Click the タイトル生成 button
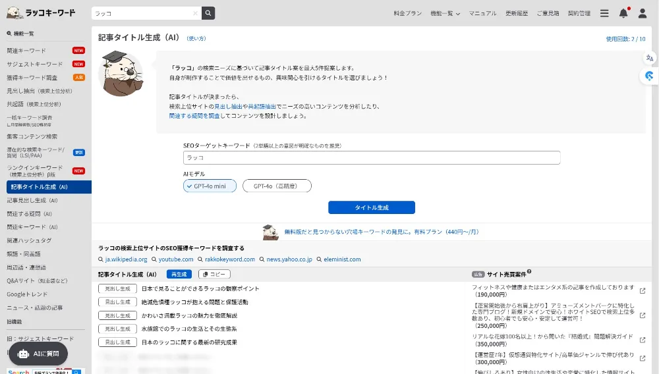 (372, 207)
